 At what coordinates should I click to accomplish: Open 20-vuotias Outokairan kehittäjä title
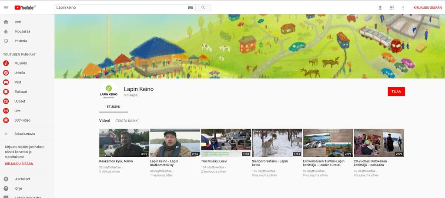370,163
